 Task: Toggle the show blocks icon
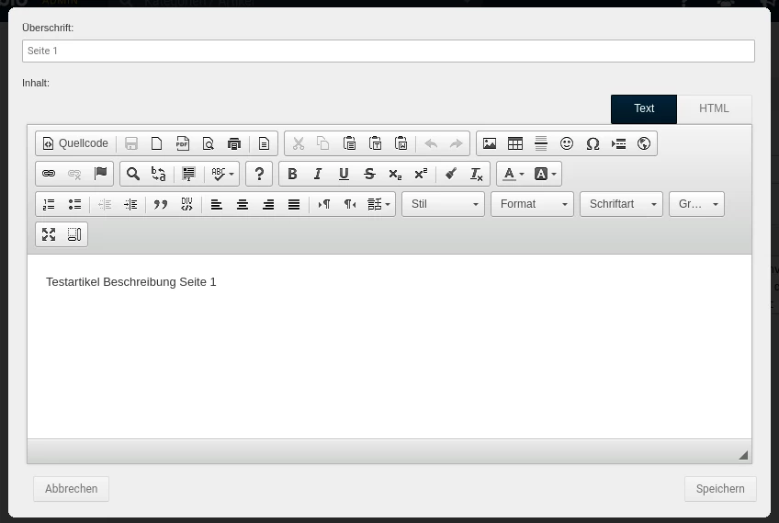[x=74, y=234]
